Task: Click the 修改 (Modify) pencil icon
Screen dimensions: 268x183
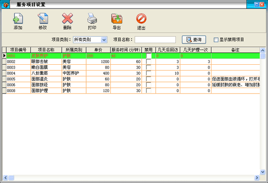Action: tap(43, 18)
